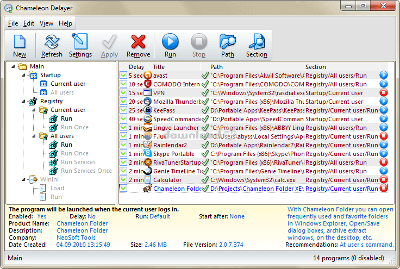Collapse the WinIni tree node
This screenshot has height=269, width=400.
[x=23, y=179]
